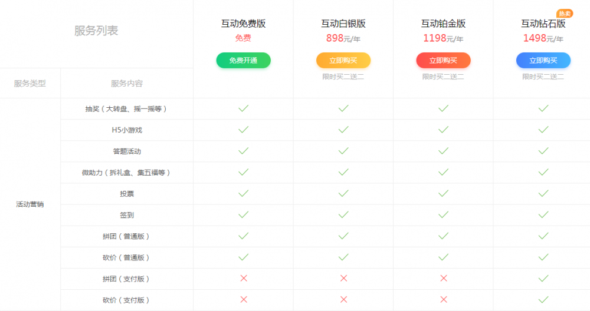This screenshot has height=311, width=590.
Task: Click the 热卖 badge on 互动钻石版
Action: (565, 14)
